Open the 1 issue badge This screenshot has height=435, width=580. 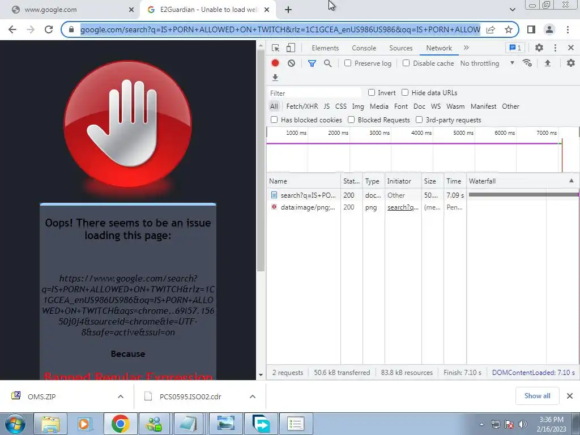pos(515,48)
